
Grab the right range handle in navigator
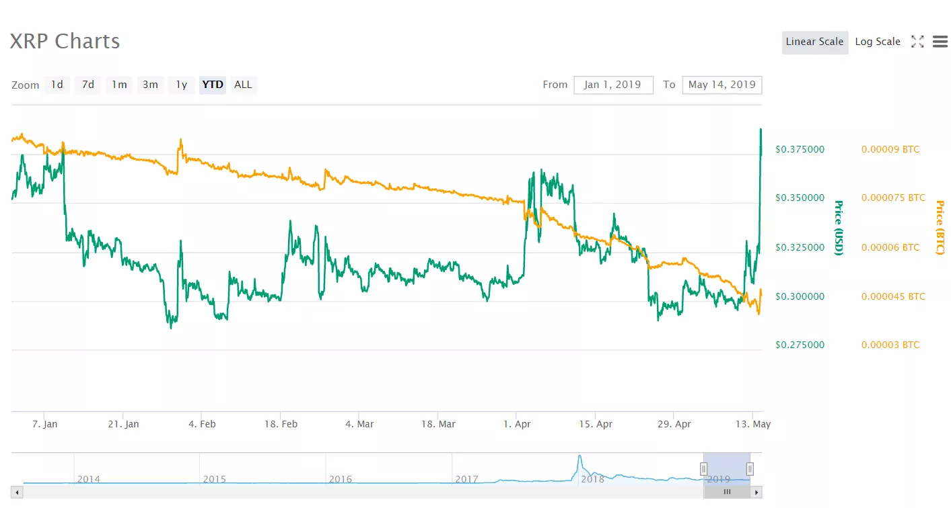[x=750, y=468]
